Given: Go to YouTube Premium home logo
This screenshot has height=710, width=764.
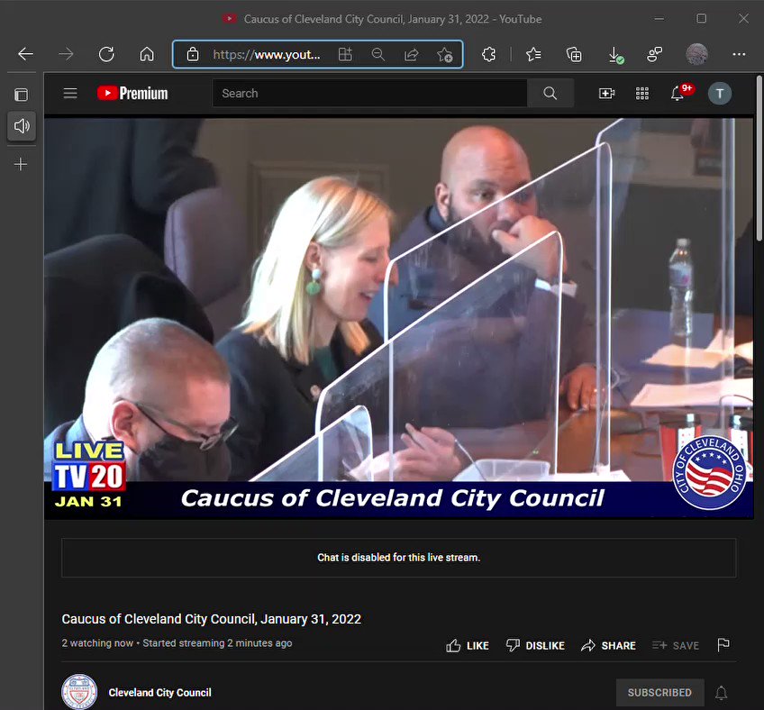Looking at the screenshot, I should pyautogui.click(x=132, y=93).
